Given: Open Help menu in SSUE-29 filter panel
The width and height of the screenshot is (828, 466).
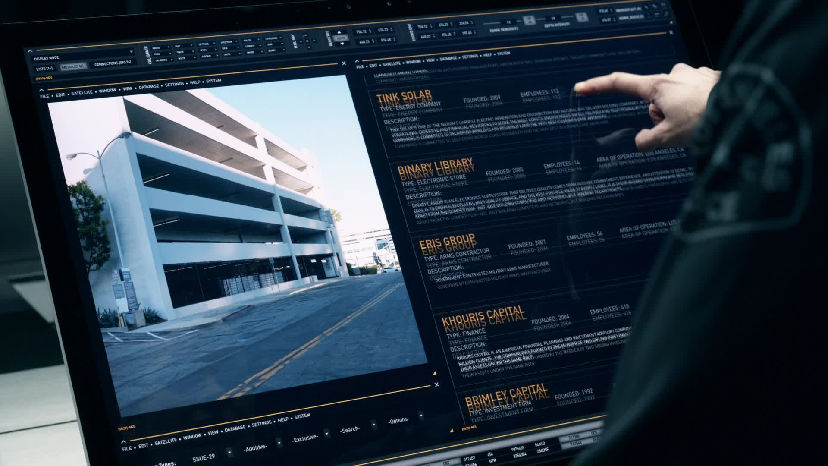Looking at the screenshot, I should pyautogui.click(x=283, y=419).
